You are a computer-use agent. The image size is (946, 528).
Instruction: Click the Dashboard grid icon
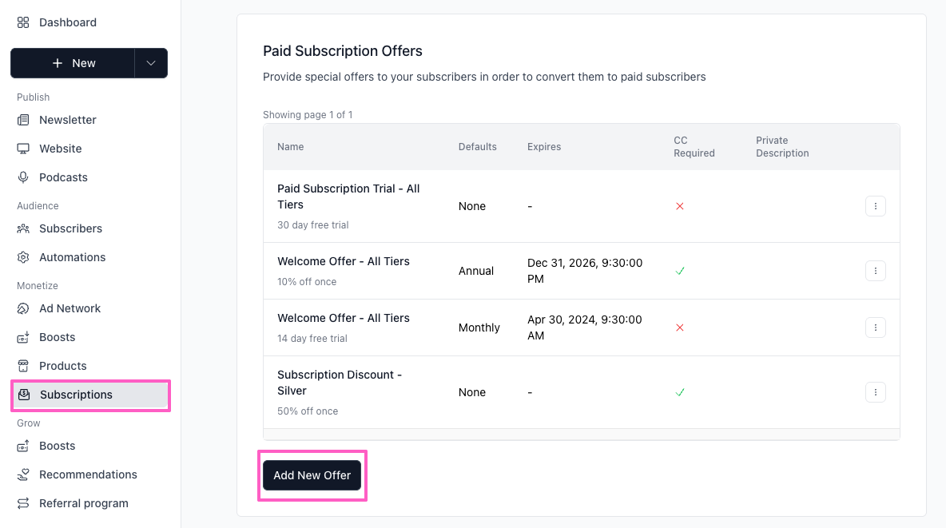[23, 22]
